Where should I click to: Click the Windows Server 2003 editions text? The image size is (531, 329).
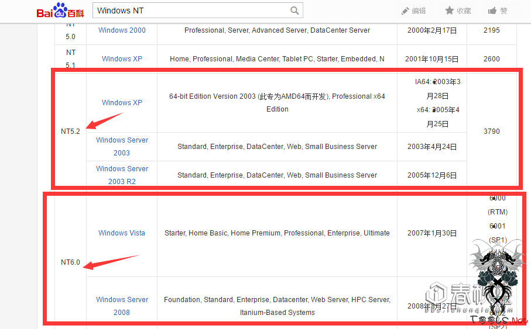pos(277,147)
